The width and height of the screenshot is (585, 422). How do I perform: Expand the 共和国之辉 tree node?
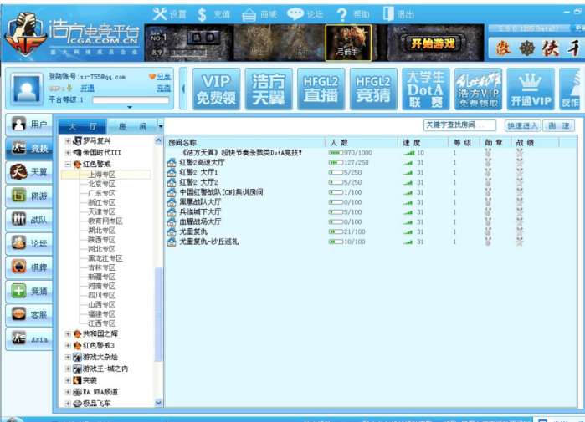point(68,333)
